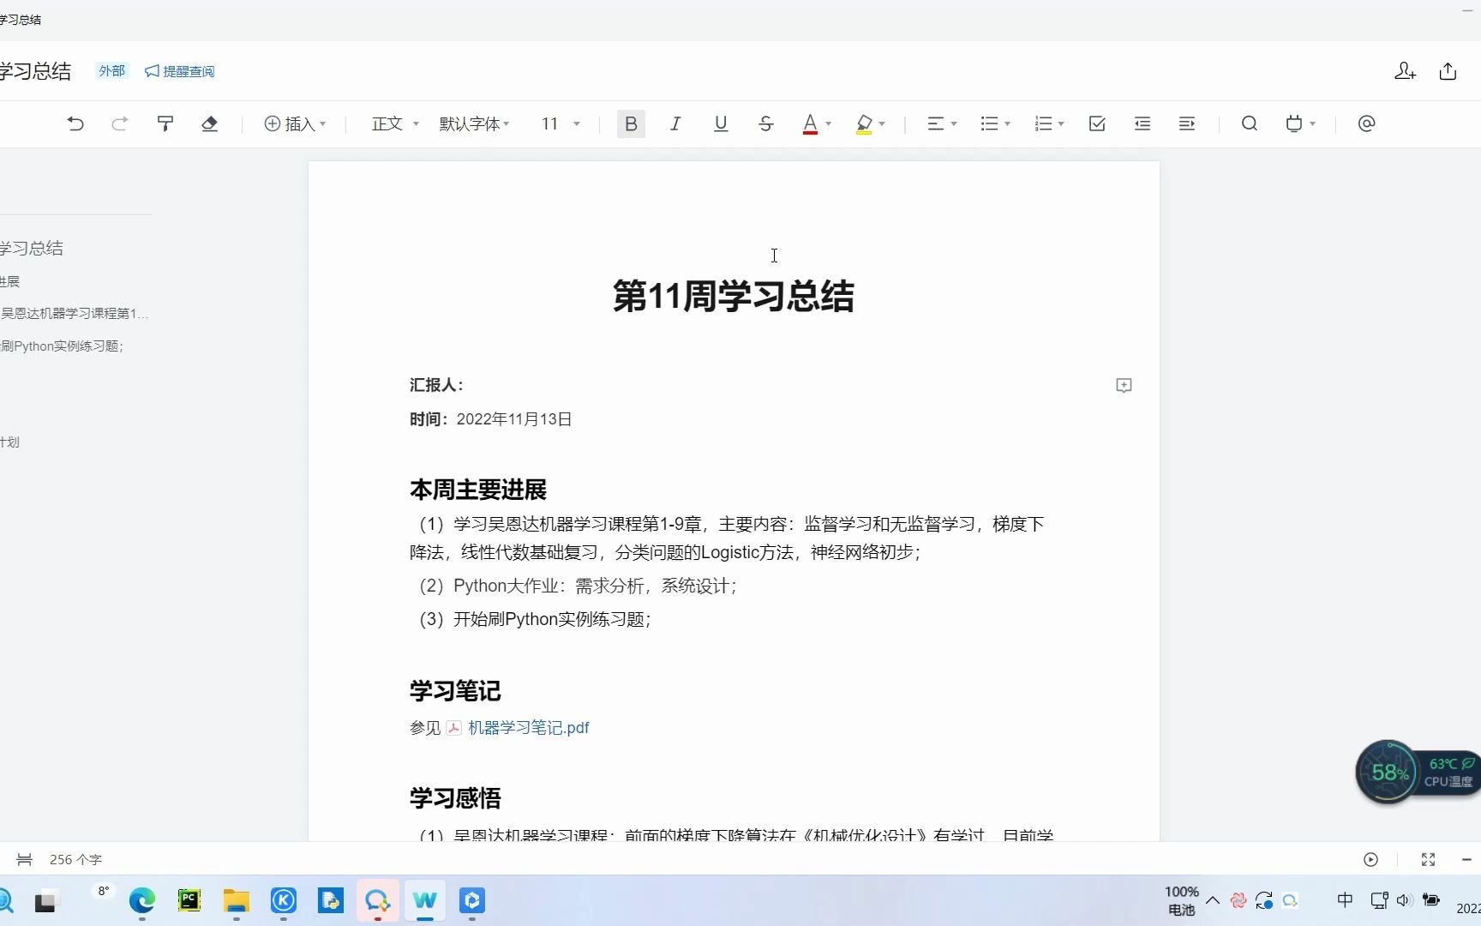Open the highlight color picker arrow
This screenshot has height=926, width=1481.
(882, 124)
